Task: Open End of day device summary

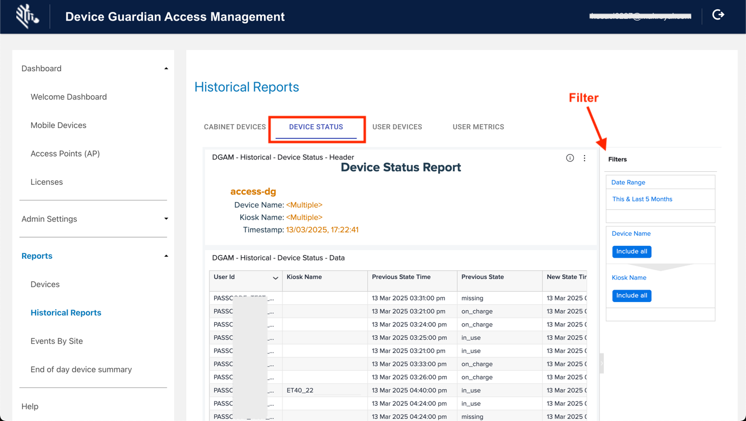Action: [81, 370]
